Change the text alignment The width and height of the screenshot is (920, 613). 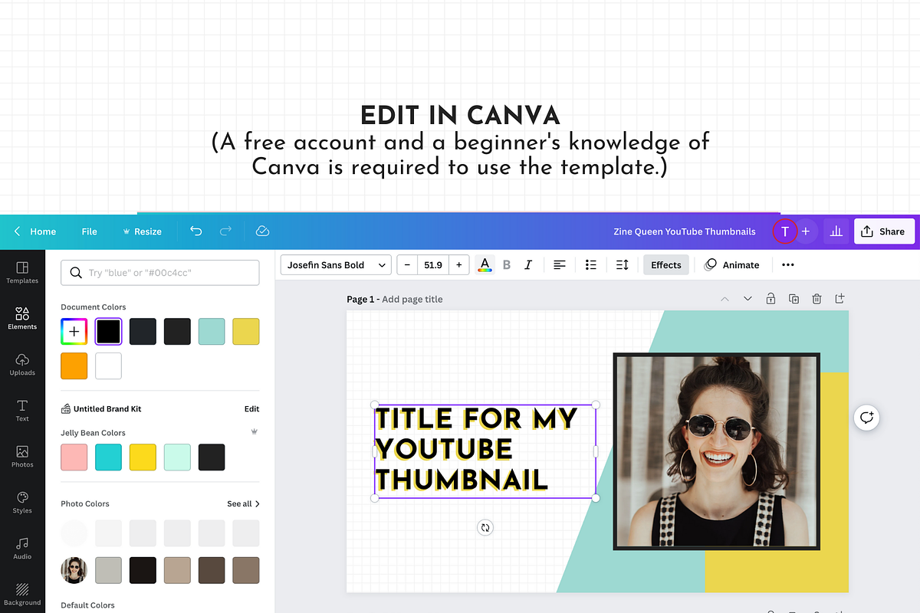(560, 265)
